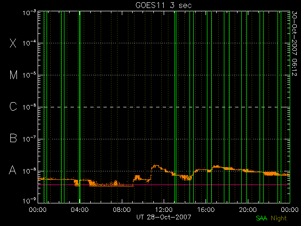This screenshot has width=301, height=226.
Task: Click the M flare class label
Action: [14, 75]
